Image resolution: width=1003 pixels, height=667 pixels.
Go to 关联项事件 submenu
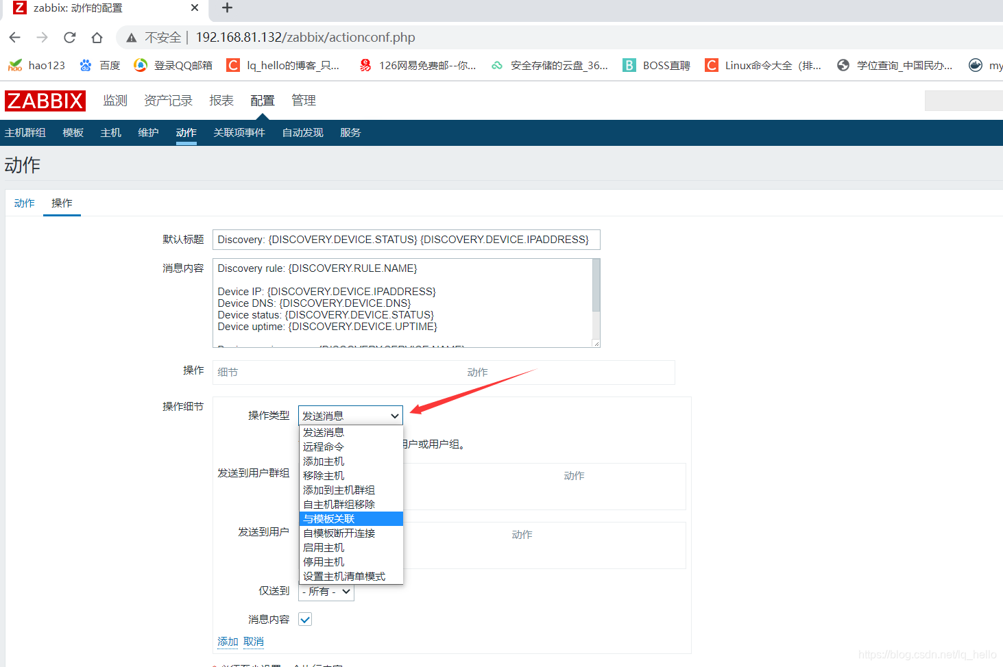(239, 133)
